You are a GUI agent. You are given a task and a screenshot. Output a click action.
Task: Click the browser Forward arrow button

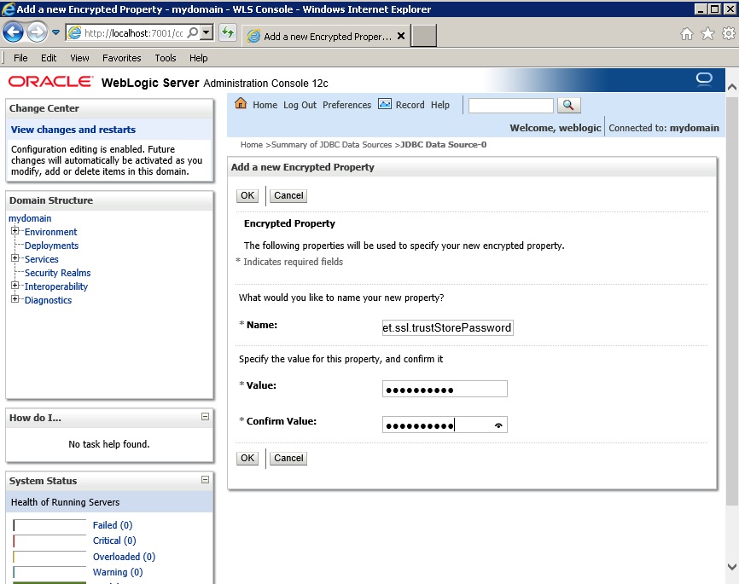[37, 32]
